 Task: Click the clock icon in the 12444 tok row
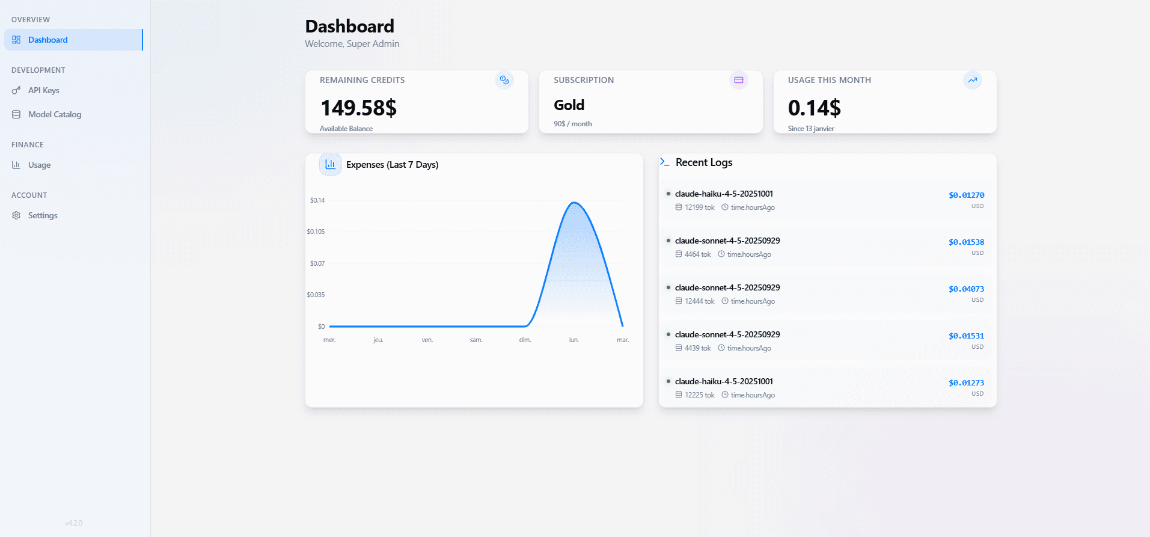[725, 301]
